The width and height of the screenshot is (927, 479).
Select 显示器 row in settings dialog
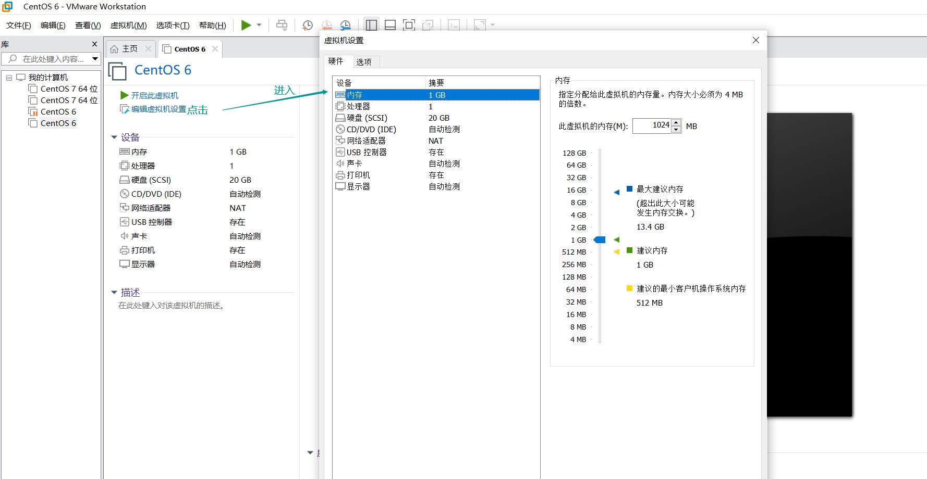coord(437,187)
